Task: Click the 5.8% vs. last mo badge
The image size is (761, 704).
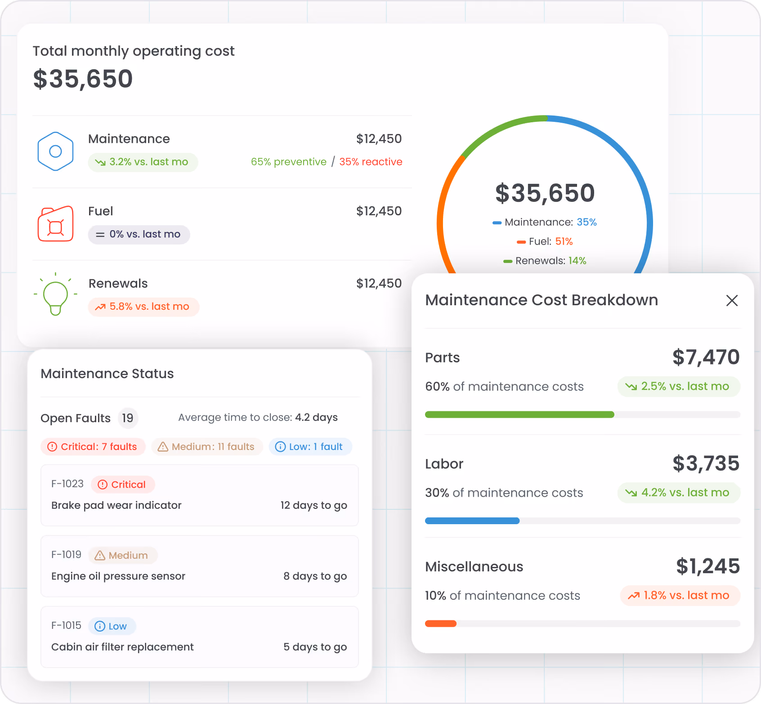Action: point(143,307)
